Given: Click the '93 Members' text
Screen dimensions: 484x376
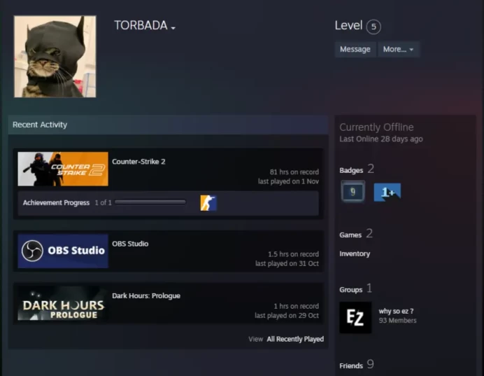Looking at the screenshot, I should coord(397,321).
